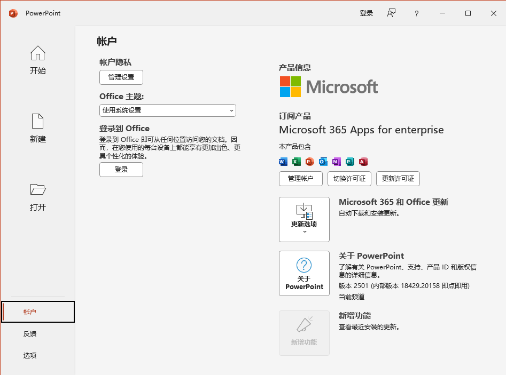506x375 pixels.
Task: Click the 自动下载和安装更新 text
Action: (369, 213)
